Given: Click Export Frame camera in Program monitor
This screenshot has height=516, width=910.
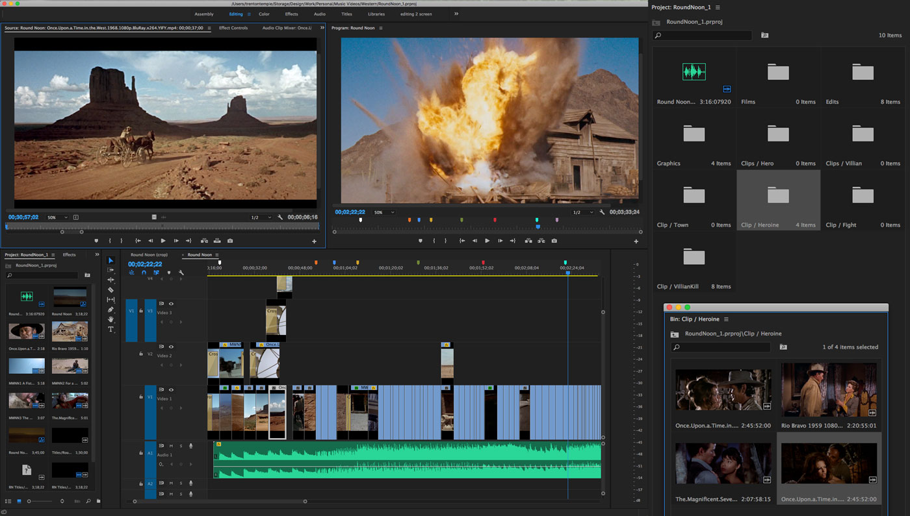Looking at the screenshot, I should [x=554, y=241].
